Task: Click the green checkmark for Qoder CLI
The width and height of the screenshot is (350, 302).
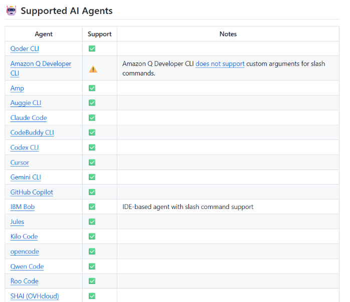Action: (x=92, y=48)
